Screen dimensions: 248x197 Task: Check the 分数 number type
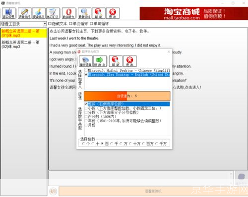[86, 112]
